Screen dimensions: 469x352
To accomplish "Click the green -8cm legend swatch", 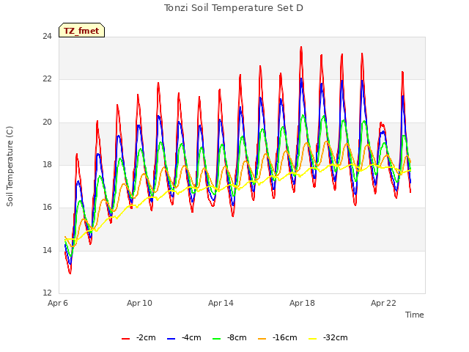I will click(x=217, y=339).
